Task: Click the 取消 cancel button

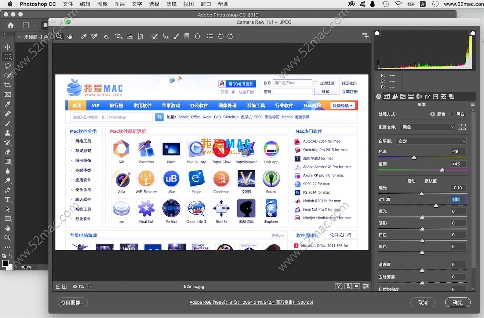Action: (423, 303)
